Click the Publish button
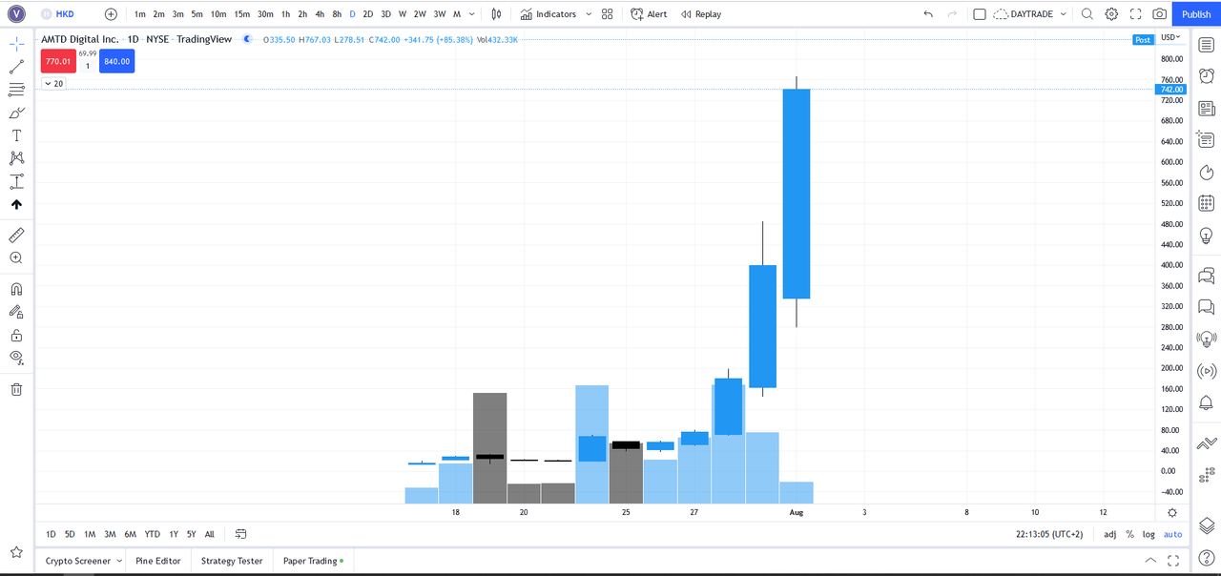Viewport: 1221px width, 576px height. pyautogui.click(x=1196, y=14)
